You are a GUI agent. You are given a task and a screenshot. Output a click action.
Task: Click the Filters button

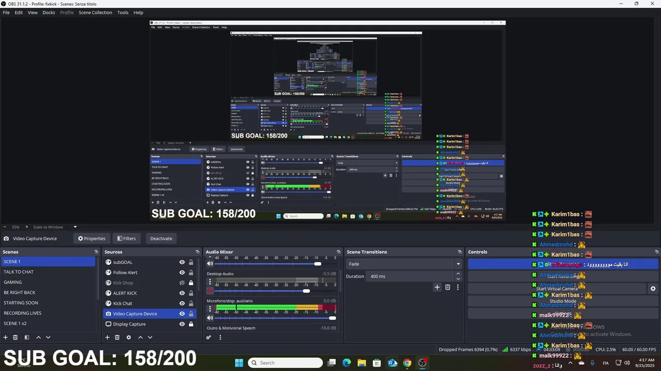coord(126,239)
